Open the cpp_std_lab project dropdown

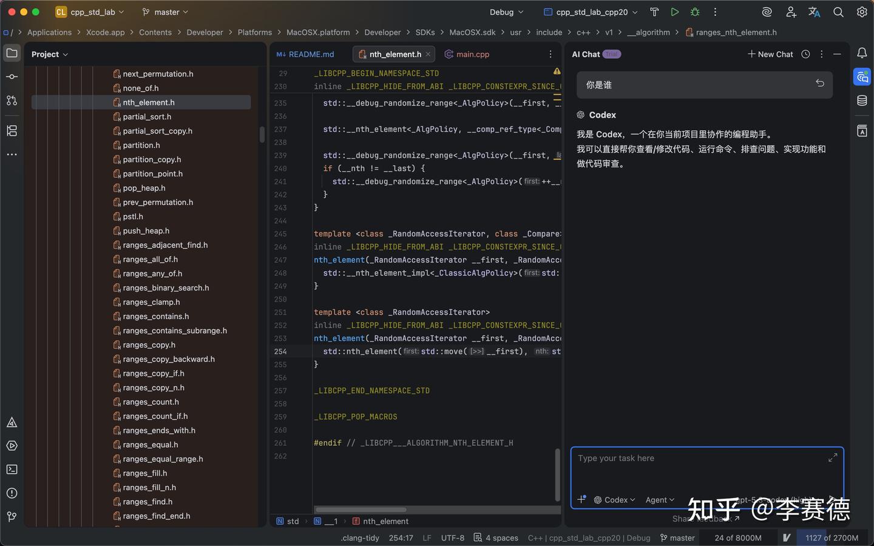(x=90, y=12)
